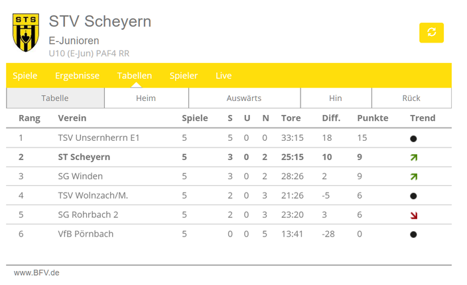Click SG Winden's green upward trend arrow
467x285 pixels.
[414, 177]
